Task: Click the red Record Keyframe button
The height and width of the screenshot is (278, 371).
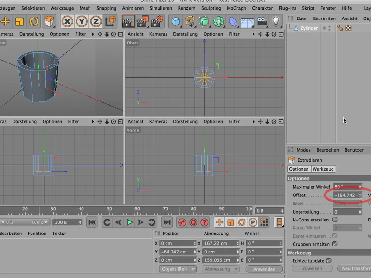Action: [x=182, y=222]
